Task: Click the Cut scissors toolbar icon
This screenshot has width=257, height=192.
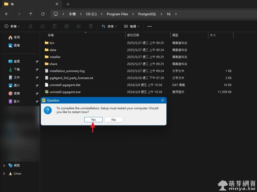Action: coord(31,26)
